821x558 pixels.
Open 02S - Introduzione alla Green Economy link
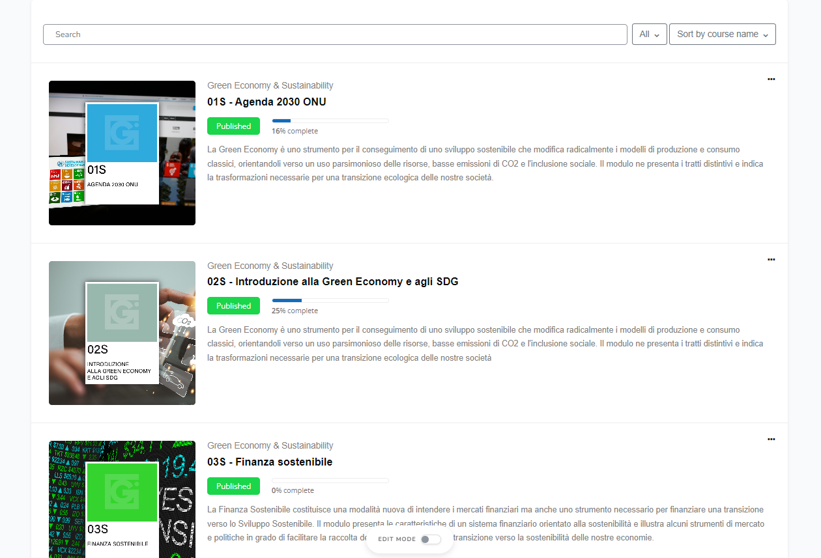(332, 282)
